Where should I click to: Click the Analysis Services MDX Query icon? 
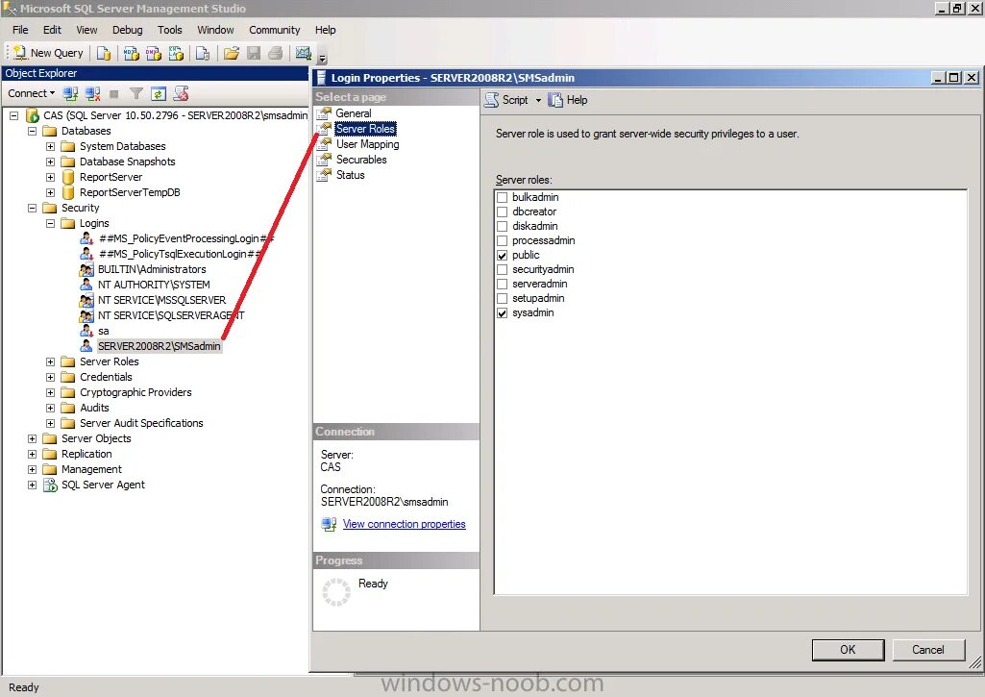[x=131, y=54]
